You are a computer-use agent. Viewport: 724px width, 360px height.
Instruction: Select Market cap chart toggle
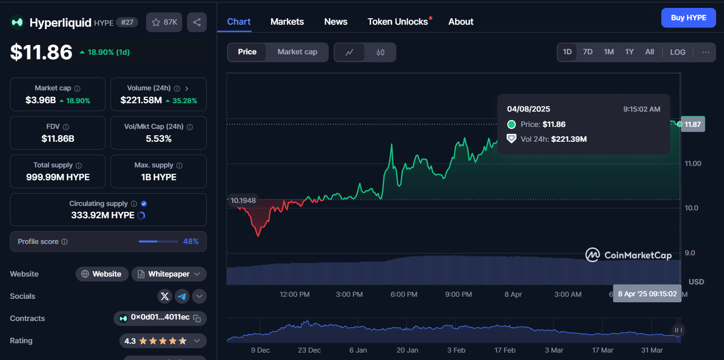coord(297,52)
